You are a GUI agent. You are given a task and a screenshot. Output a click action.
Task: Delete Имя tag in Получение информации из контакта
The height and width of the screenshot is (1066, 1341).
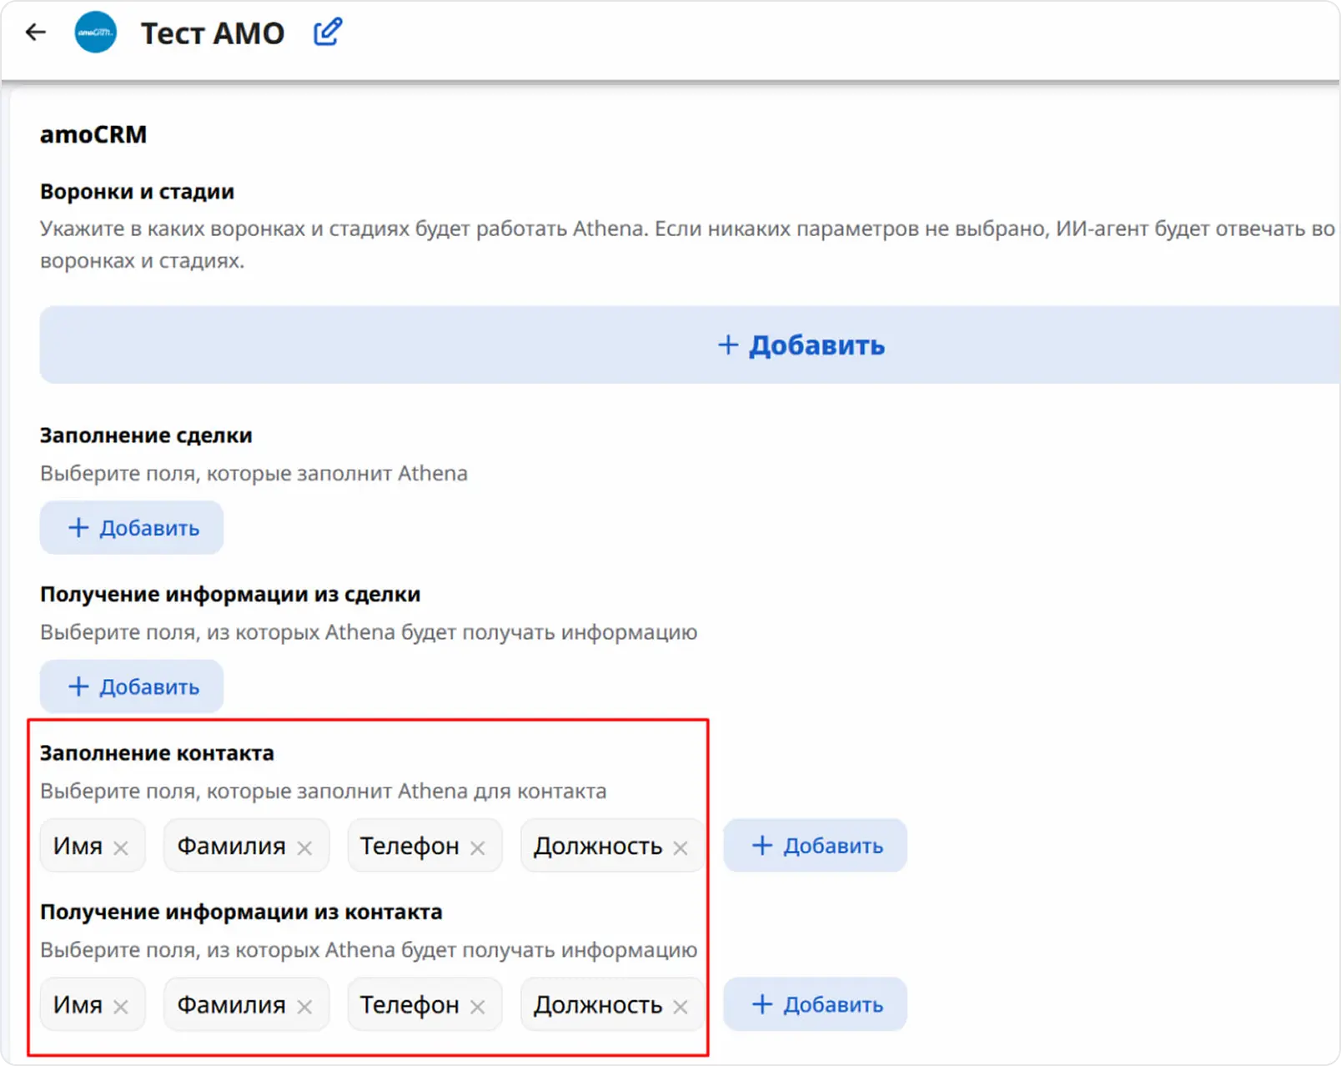(x=121, y=1007)
